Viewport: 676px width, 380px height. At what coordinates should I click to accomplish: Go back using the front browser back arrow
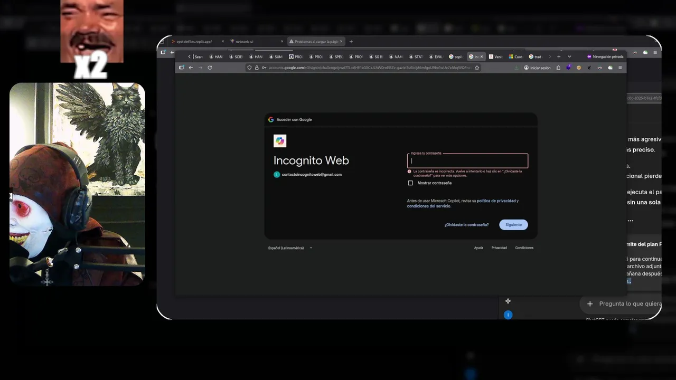191,68
